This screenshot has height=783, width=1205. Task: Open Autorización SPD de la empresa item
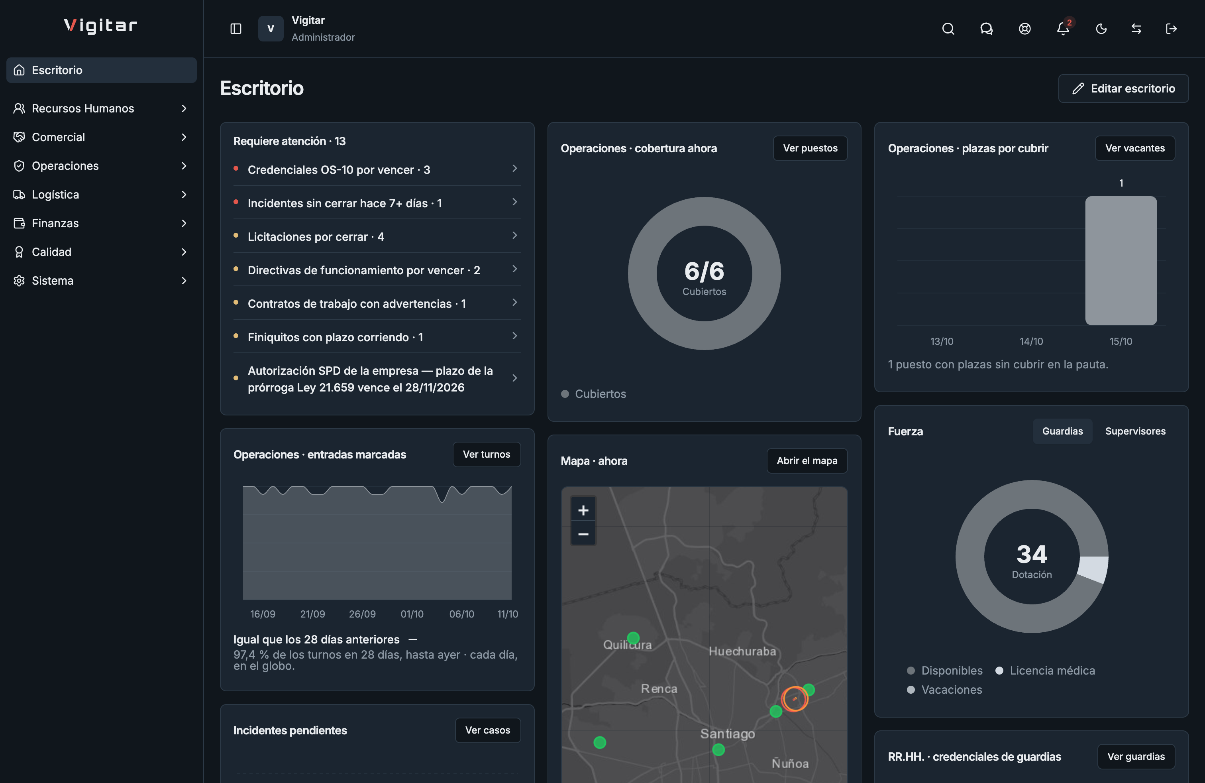point(377,378)
